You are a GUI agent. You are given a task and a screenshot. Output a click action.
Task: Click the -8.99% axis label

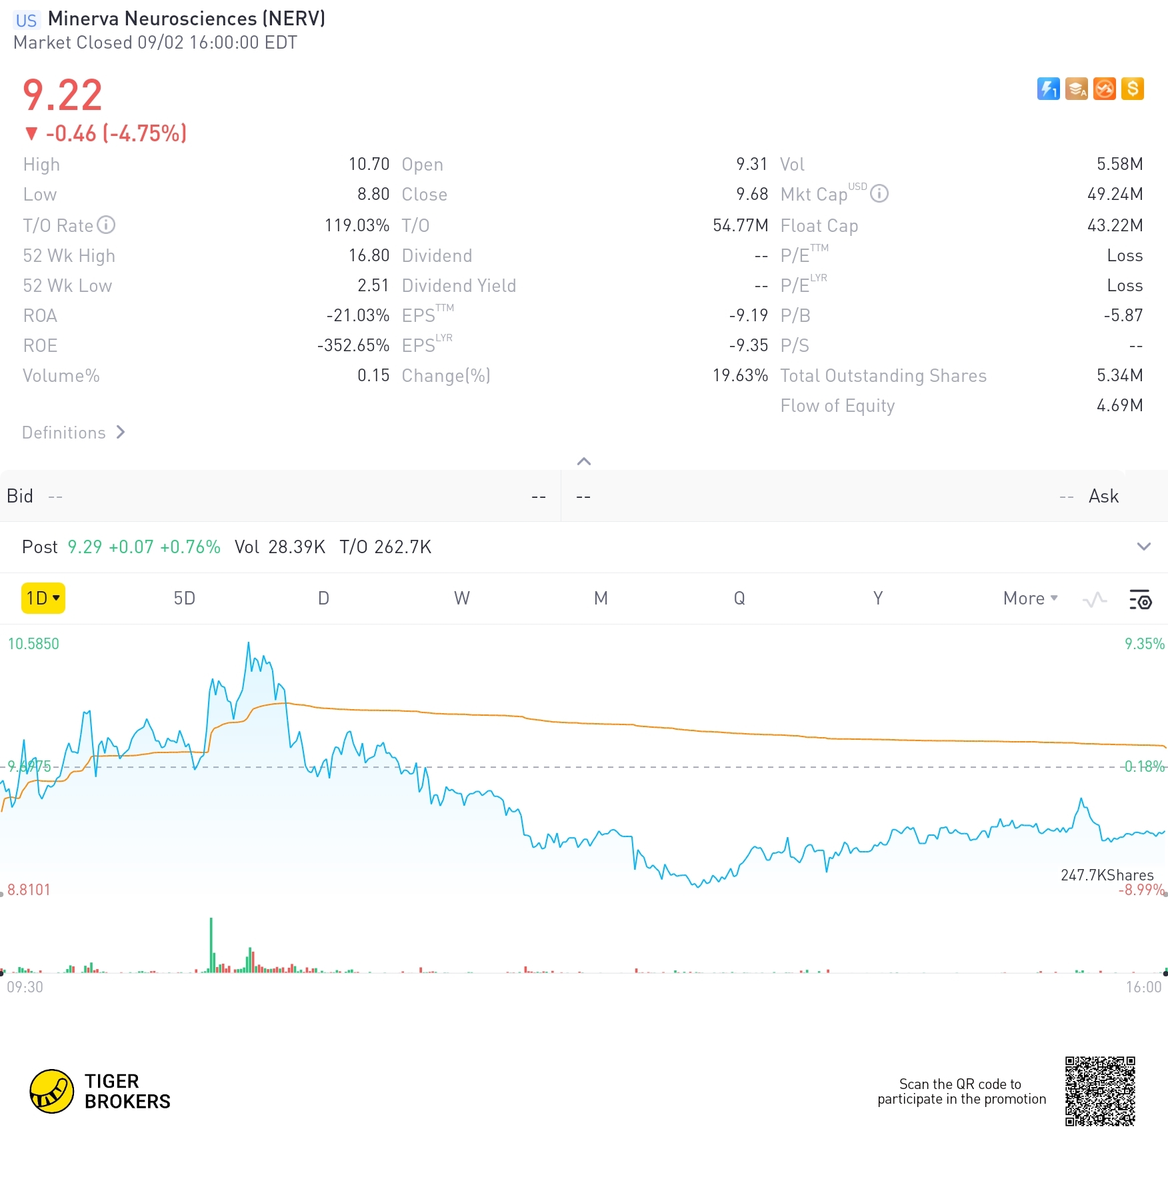[x=1141, y=890]
